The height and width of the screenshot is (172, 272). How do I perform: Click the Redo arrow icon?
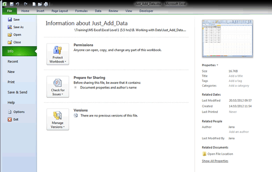tap(25, 4)
